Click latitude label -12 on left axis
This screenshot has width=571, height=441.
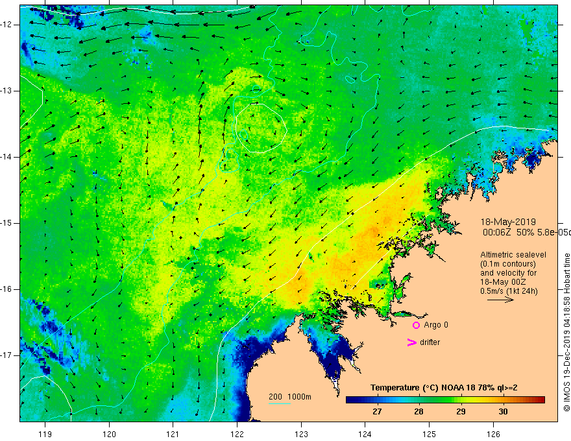click(6, 25)
